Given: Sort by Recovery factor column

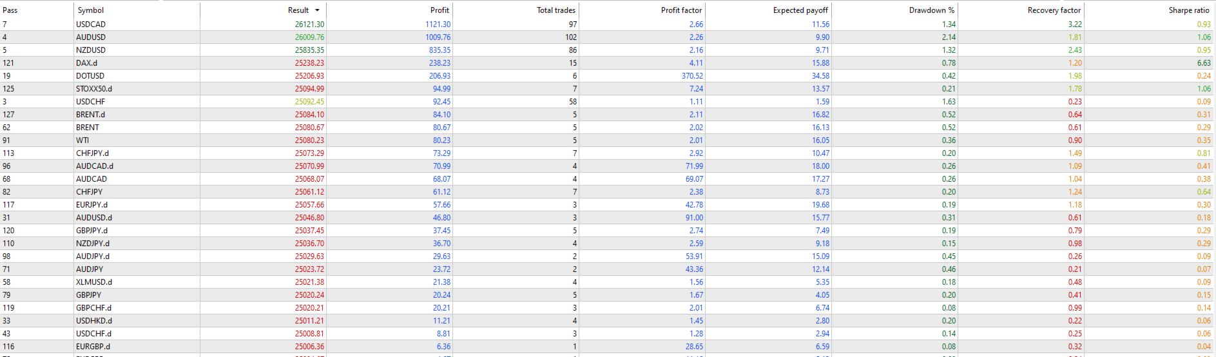Looking at the screenshot, I should coord(1054,10).
